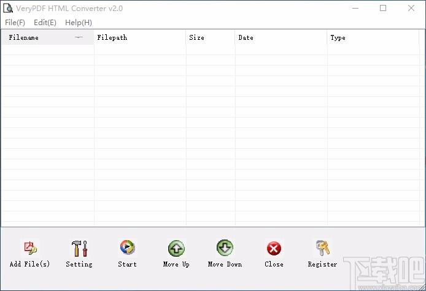The image size is (426, 291).
Task: Click the Add File(s) icon
Action: (x=30, y=248)
